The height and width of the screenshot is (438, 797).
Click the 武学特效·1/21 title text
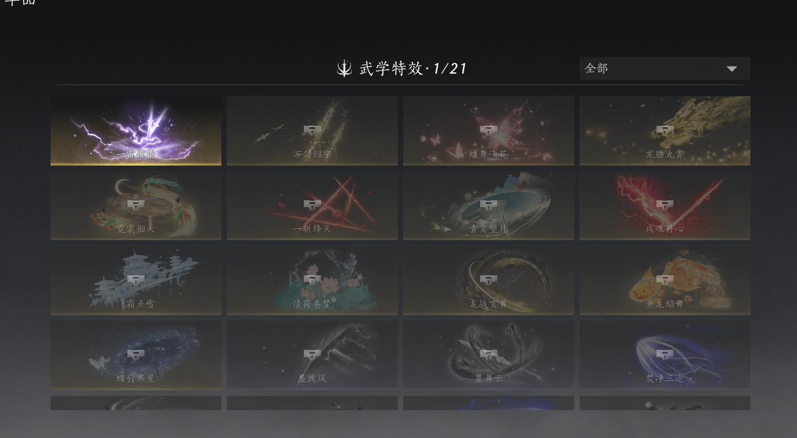point(413,69)
